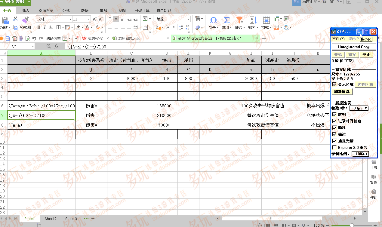This screenshot has height=227, width=382.
Task: Toggle Italic formatting
Action: 45,27
